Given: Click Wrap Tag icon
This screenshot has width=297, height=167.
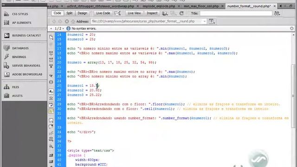Looking at the screenshot, I should pyautogui.click(x=51, y=133).
